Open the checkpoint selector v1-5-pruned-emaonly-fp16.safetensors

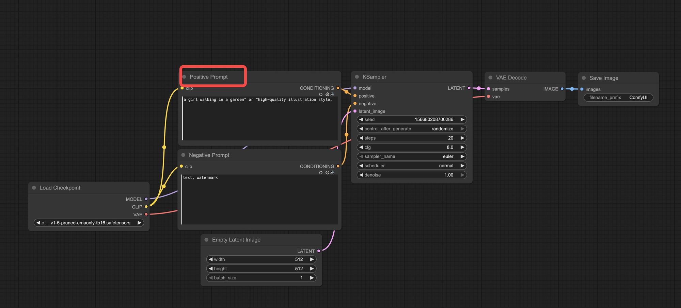89,223
